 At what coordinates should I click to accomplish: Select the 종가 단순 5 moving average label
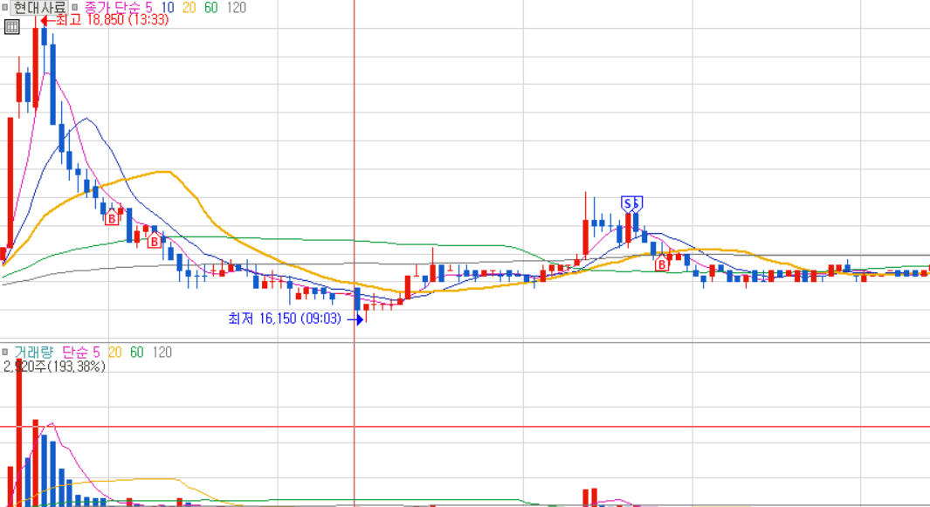click(118, 8)
